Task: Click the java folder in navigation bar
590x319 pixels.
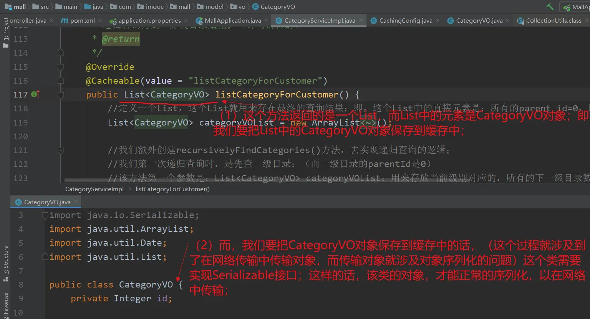Action: pyautogui.click(x=93, y=7)
